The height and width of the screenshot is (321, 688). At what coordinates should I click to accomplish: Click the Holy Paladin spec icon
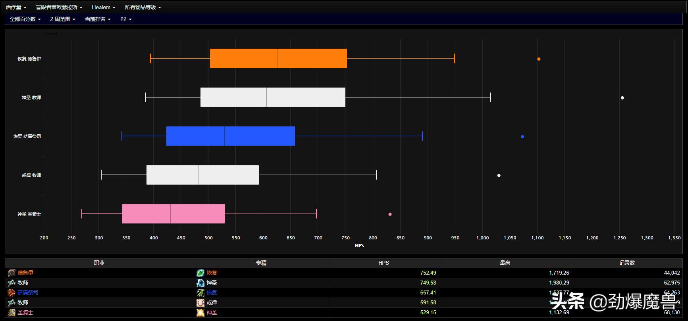click(200, 313)
